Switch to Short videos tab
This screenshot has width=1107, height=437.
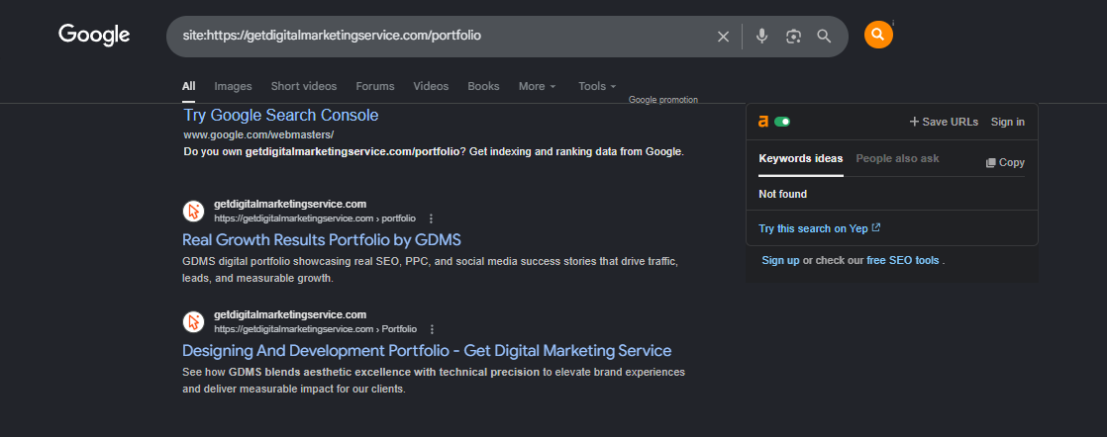[304, 86]
